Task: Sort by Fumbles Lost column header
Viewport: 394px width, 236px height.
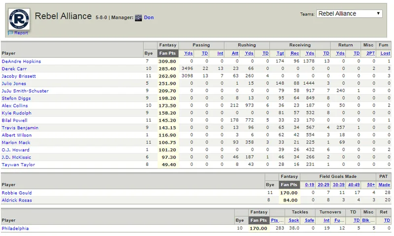Action: click(385, 53)
